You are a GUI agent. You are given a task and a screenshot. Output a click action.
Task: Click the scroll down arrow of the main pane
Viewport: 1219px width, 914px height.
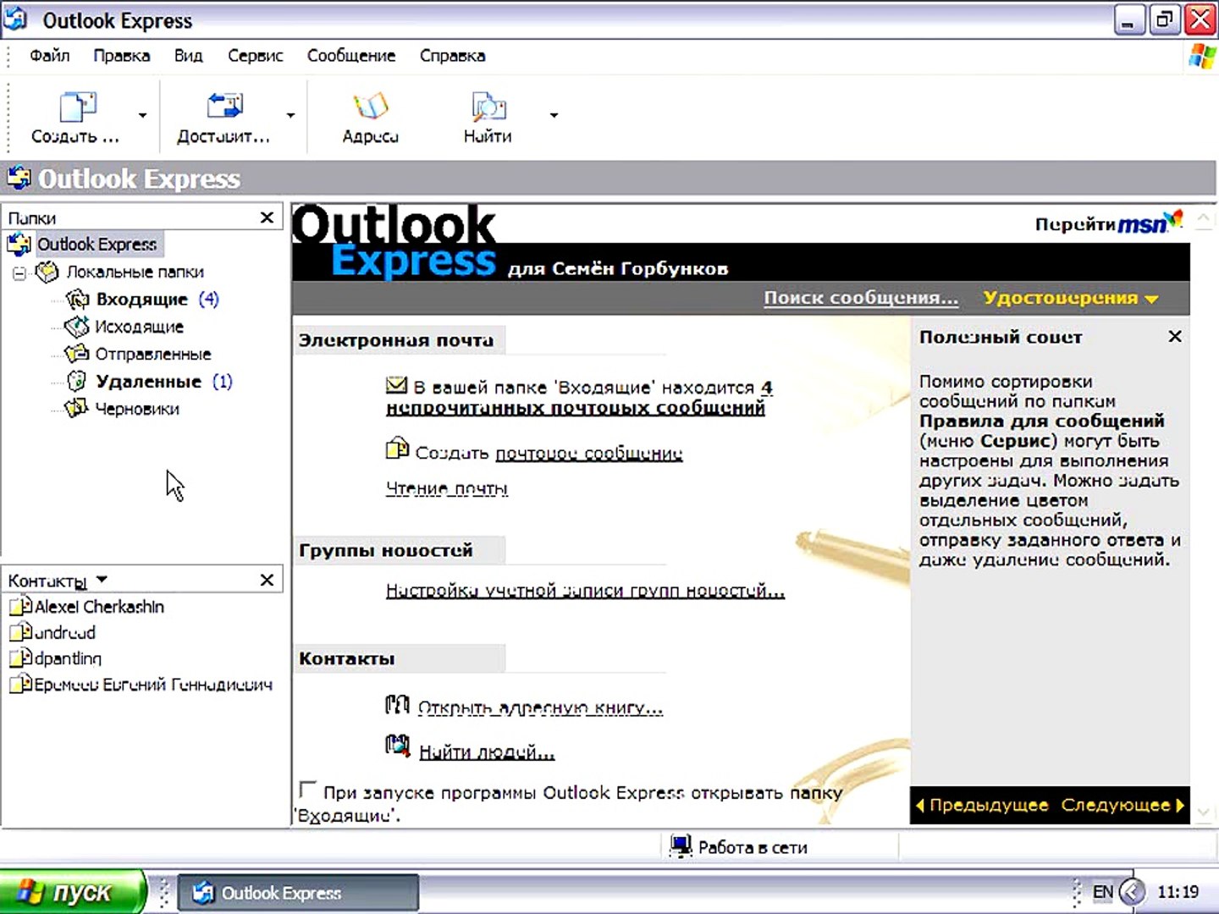[1204, 813]
